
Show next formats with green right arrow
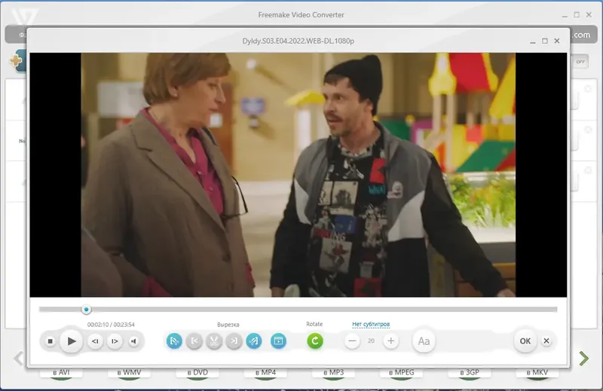(x=583, y=359)
